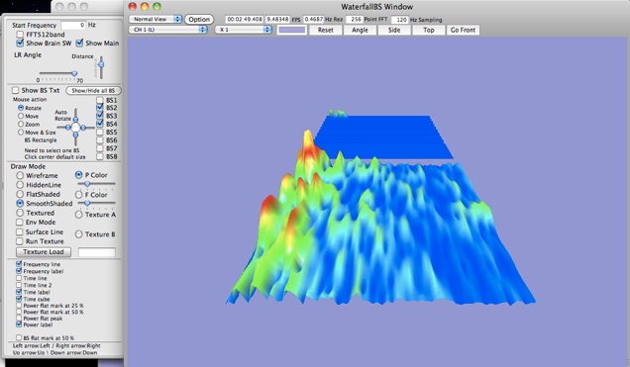This screenshot has height=367, width=630.
Task: Click the Start Frequency input field
Action: pyautogui.click(x=73, y=25)
